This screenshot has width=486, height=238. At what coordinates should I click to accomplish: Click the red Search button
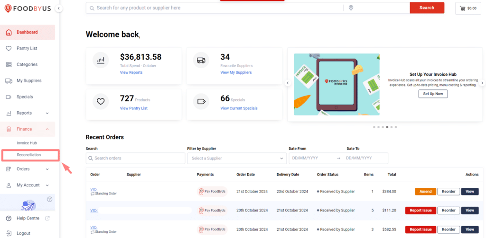coord(427,8)
